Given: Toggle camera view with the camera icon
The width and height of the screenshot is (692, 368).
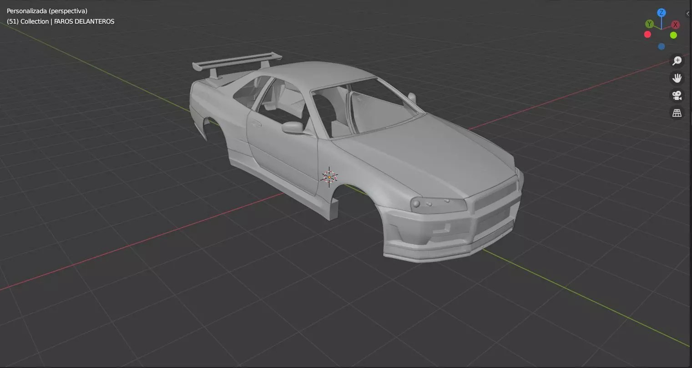Looking at the screenshot, I should coord(677,95).
